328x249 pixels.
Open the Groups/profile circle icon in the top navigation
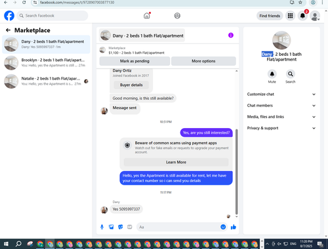click(177, 16)
